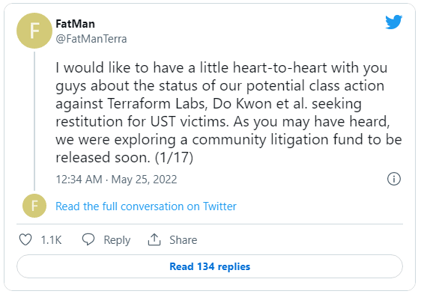Click the share upload arrow icon
Viewport: 424px width, 294px height.
(x=154, y=239)
